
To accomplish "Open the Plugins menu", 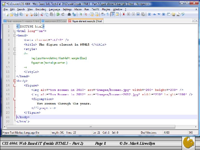I will (x=106, y=9).
